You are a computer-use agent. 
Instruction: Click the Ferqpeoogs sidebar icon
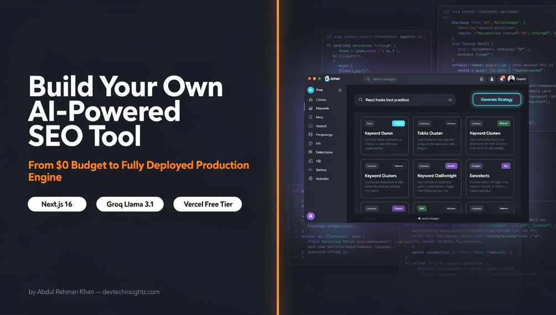[310, 135]
